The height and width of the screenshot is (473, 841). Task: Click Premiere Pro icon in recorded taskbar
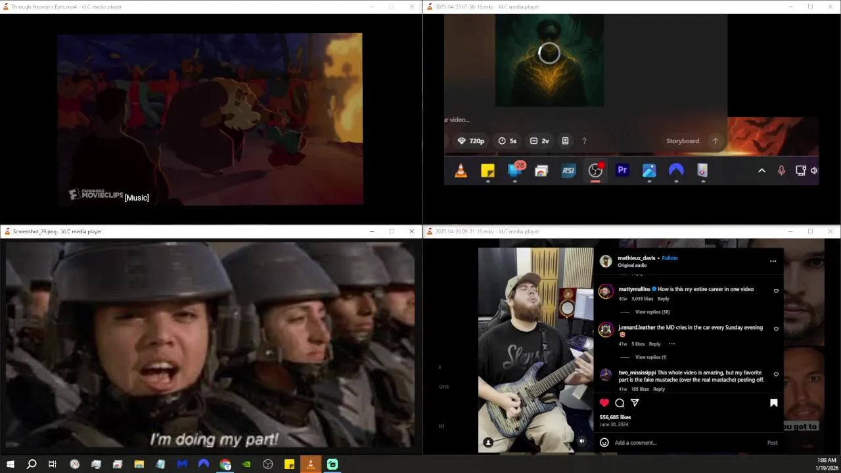pos(622,170)
